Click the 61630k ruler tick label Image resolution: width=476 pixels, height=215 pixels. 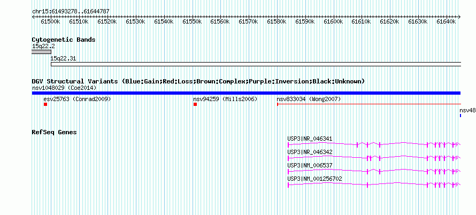(x=418, y=21)
